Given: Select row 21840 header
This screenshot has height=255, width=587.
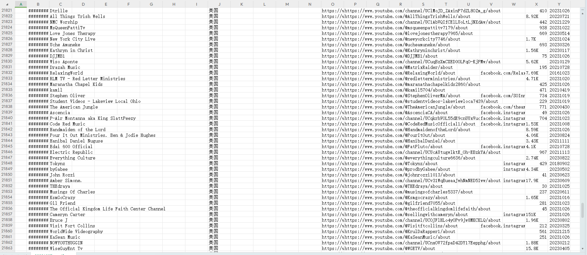Looking at the screenshot, I should (x=7, y=118).
